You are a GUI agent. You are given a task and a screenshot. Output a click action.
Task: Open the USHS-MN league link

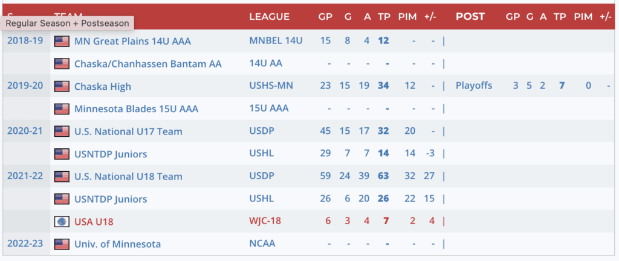[x=271, y=86]
